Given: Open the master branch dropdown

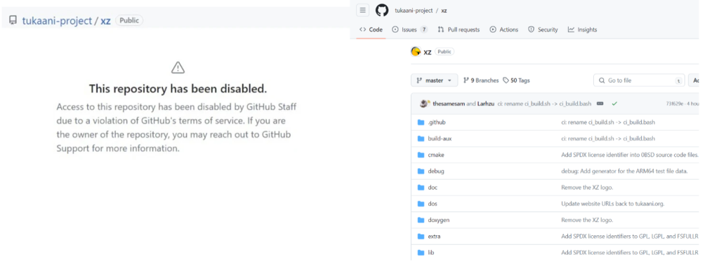Looking at the screenshot, I should [434, 80].
